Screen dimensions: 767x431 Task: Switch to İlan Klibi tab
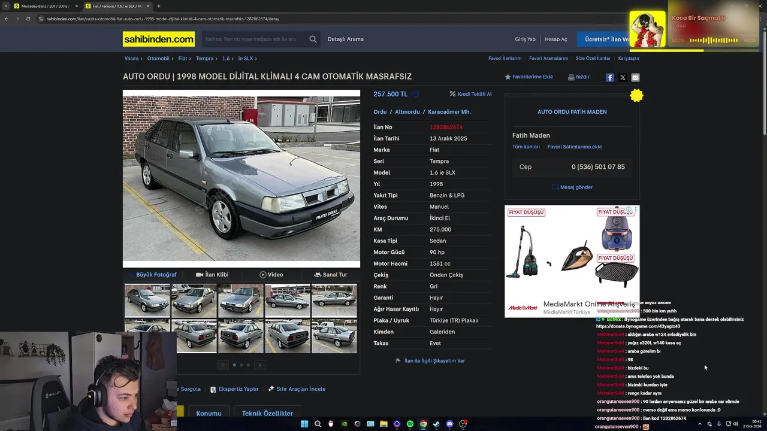[212, 274]
